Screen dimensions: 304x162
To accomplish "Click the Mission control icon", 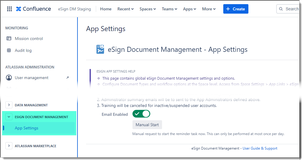I will [9, 39].
